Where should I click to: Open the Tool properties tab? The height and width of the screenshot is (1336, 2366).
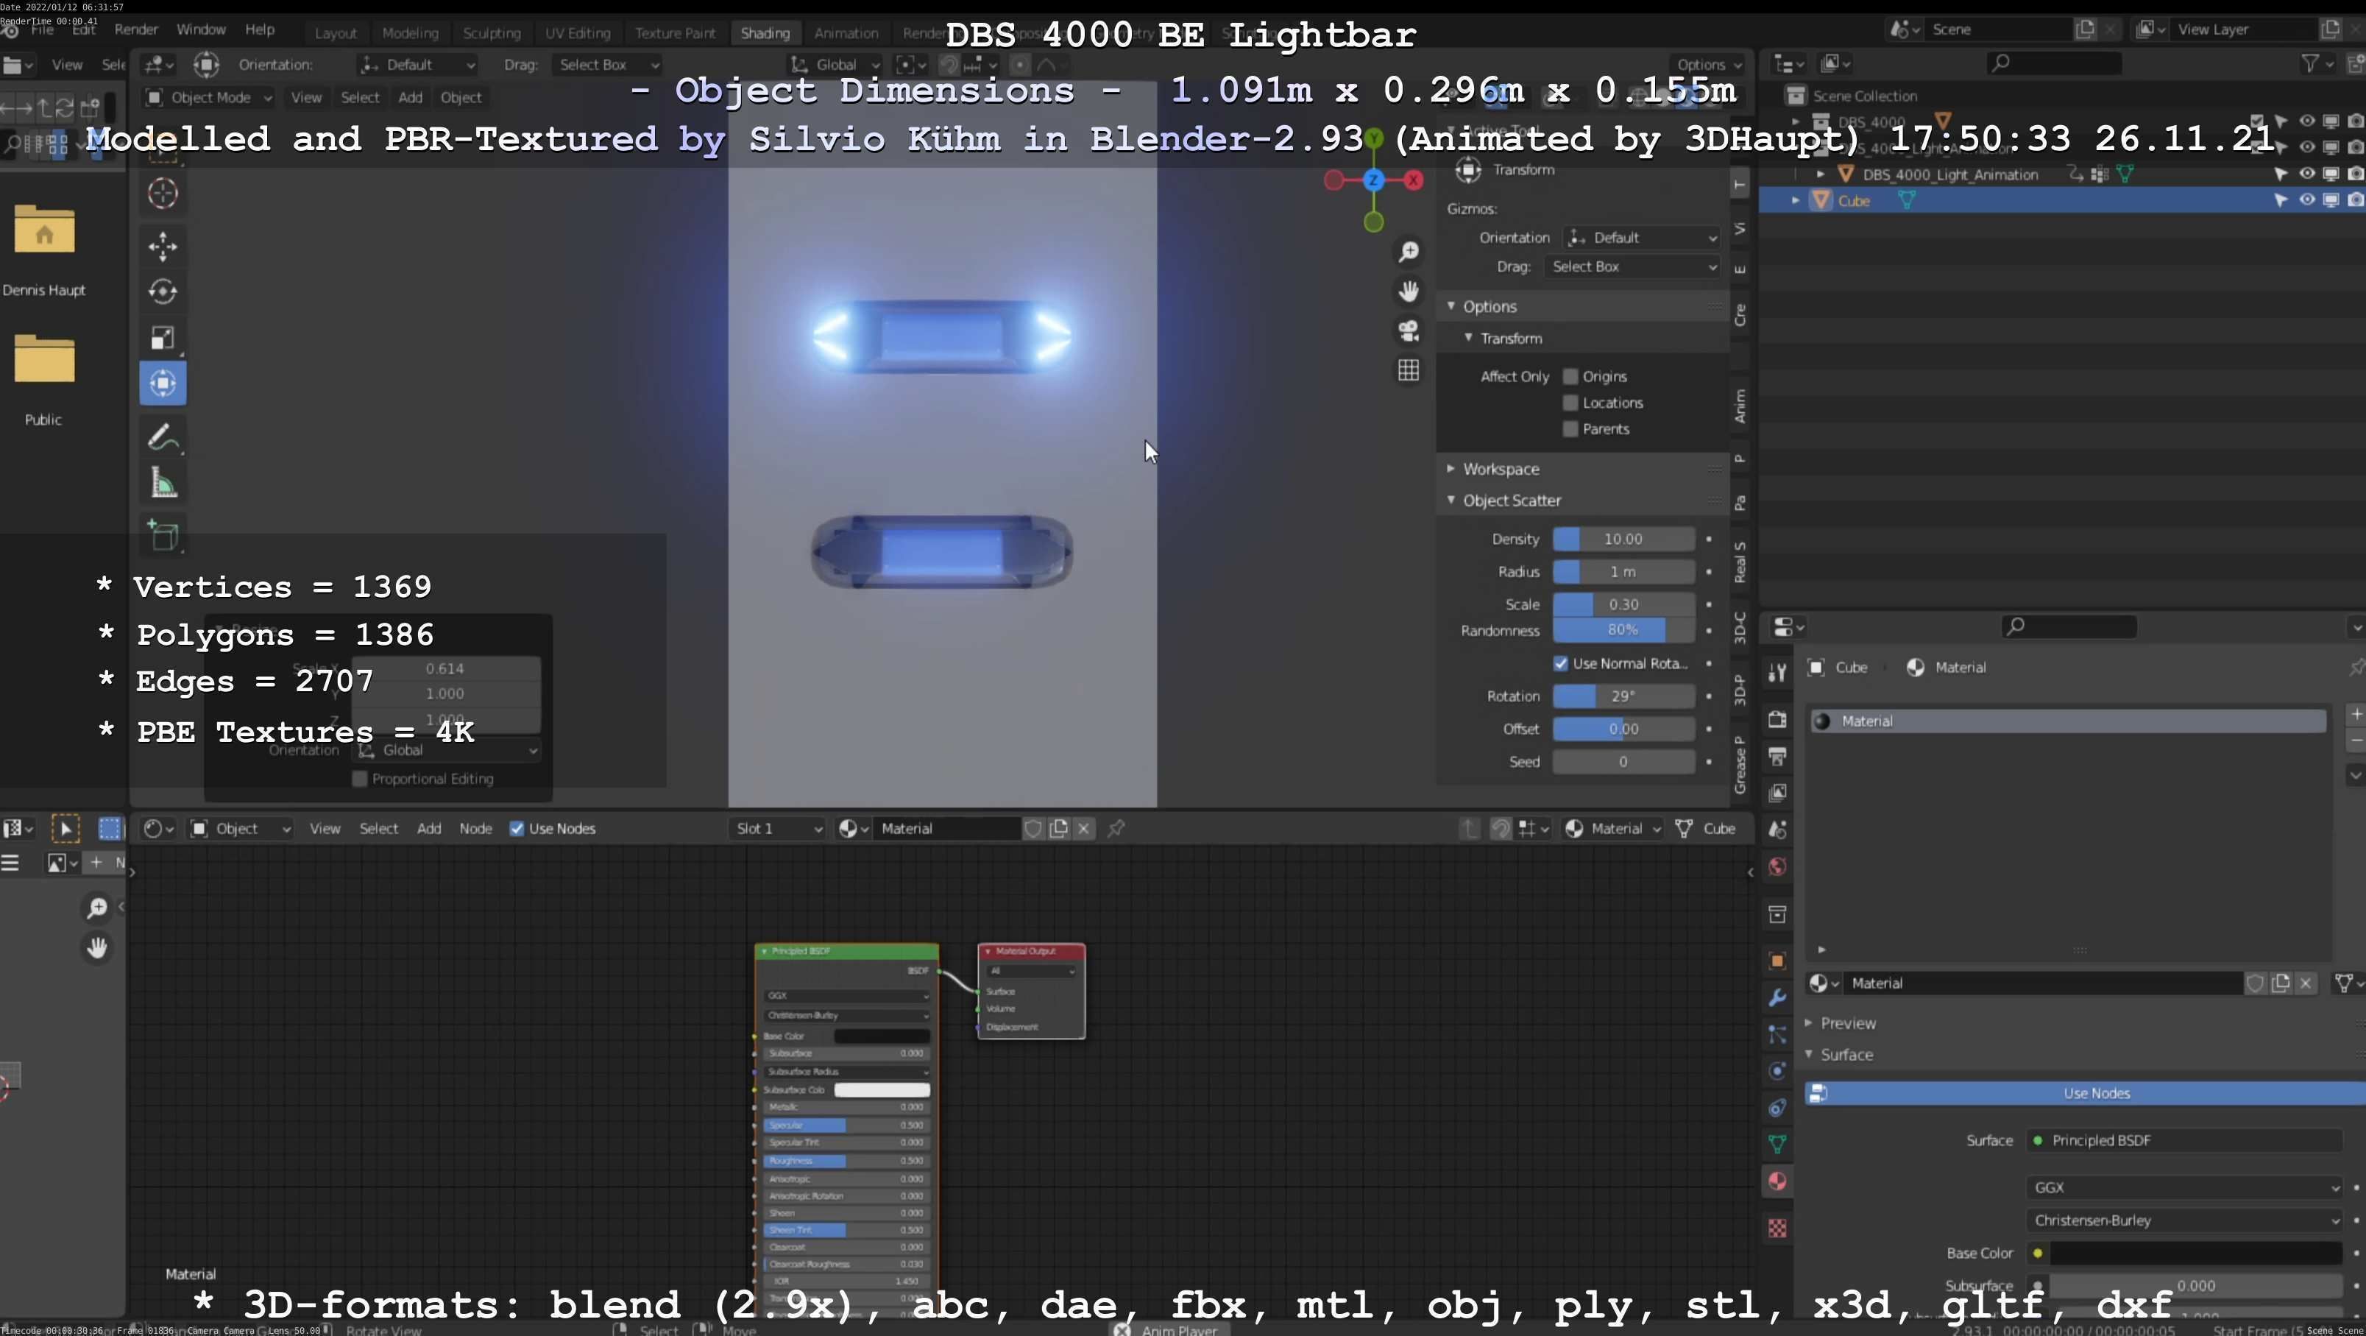coord(1777,673)
